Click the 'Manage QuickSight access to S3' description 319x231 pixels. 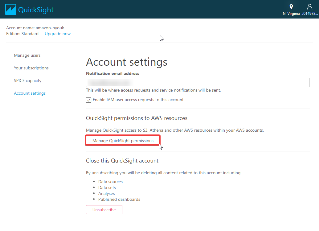pyautogui.click(x=175, y=130)
